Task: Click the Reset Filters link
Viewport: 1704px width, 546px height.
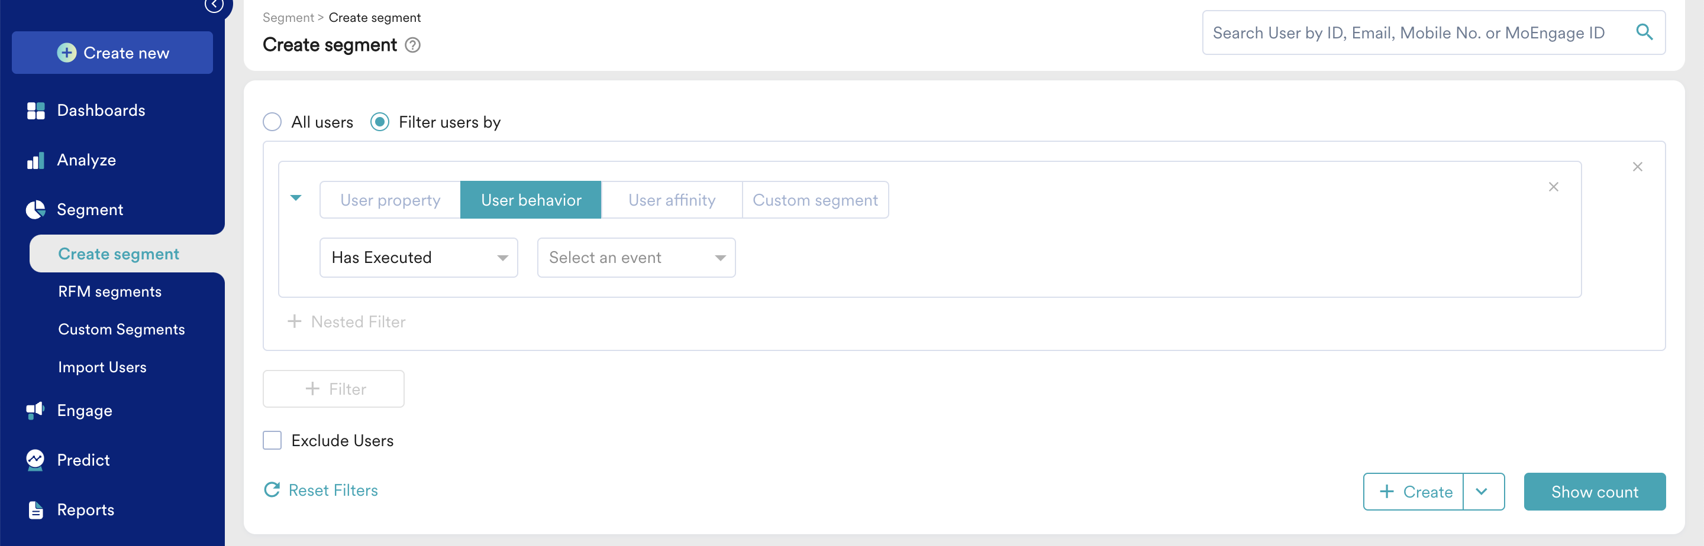Action: click(332, 490)
